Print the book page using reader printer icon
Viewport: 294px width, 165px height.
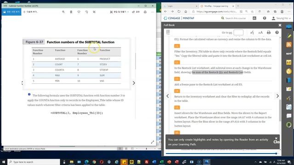268,33
